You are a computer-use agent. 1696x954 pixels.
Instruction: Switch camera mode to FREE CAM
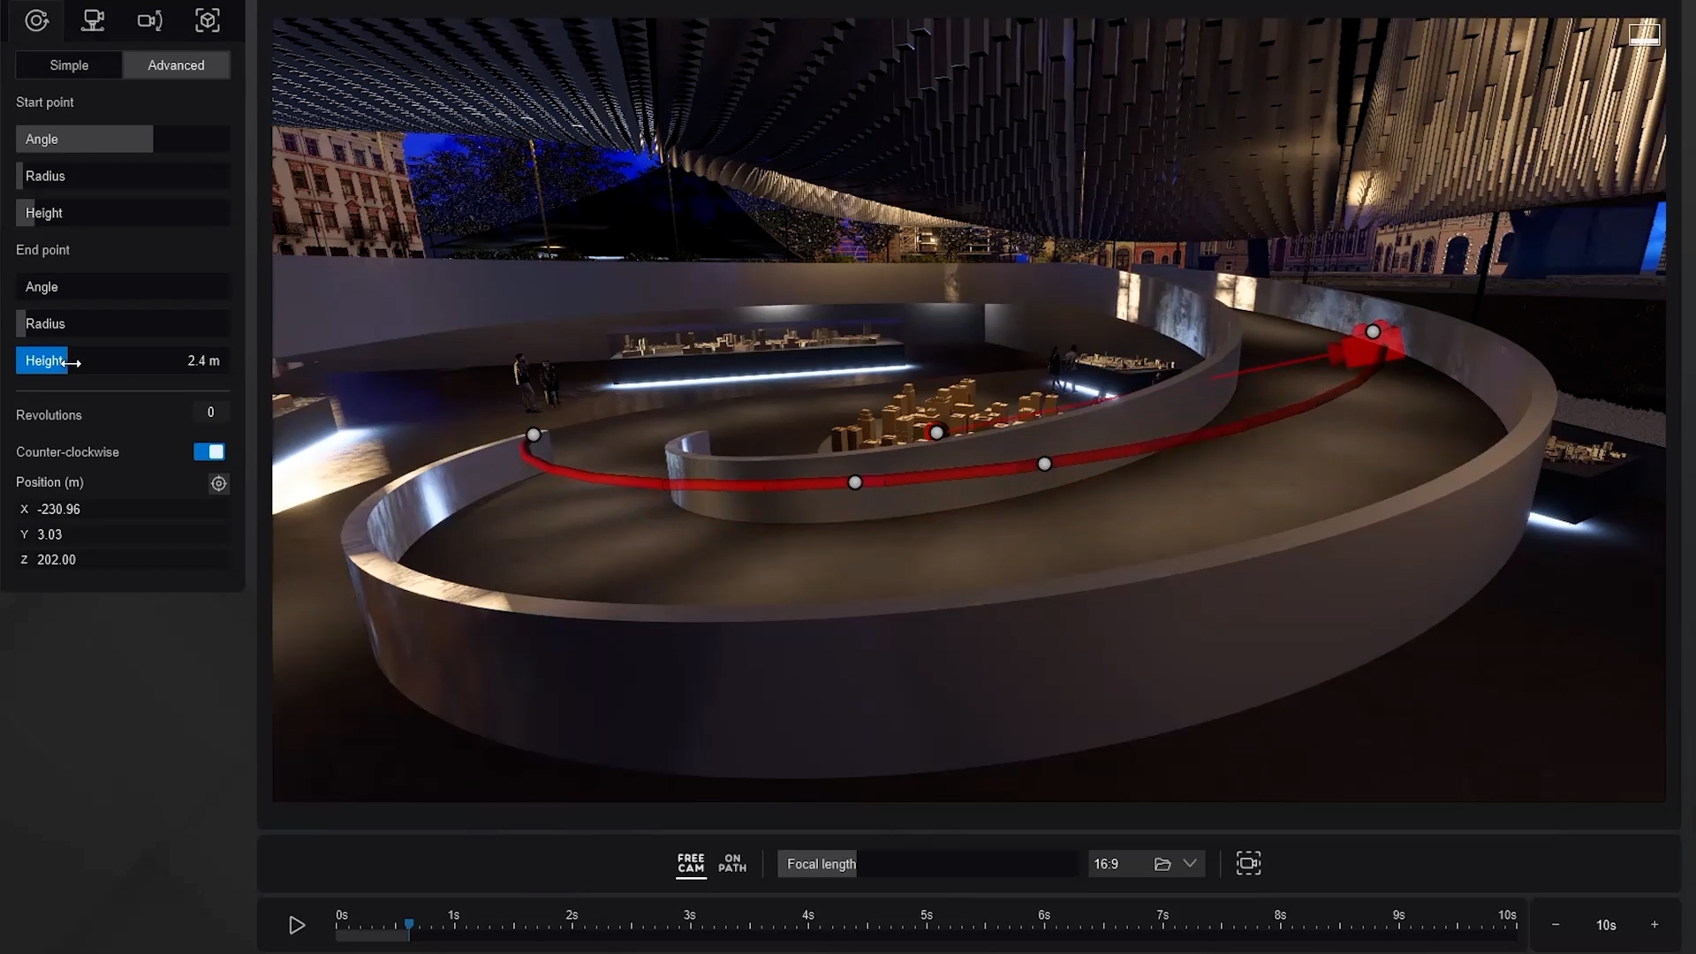click(691, 863)
